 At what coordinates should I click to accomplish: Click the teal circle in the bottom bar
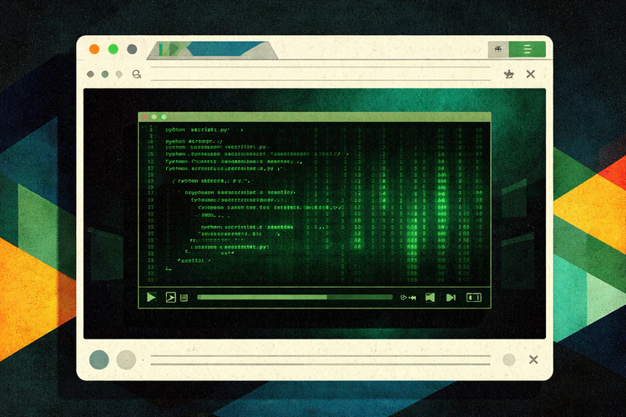coord(99,359)
